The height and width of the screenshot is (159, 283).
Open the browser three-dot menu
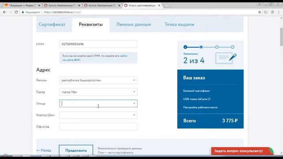[x=279, y=12]
